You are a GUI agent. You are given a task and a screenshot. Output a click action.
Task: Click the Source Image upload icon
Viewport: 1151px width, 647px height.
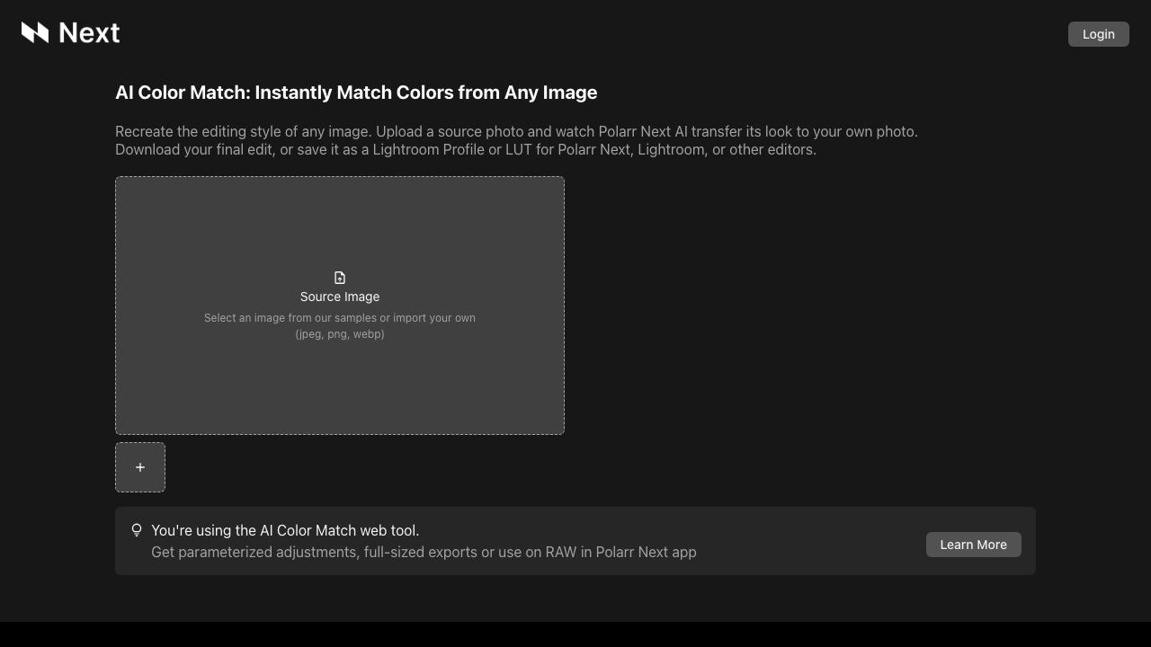(x=340, y=278)
